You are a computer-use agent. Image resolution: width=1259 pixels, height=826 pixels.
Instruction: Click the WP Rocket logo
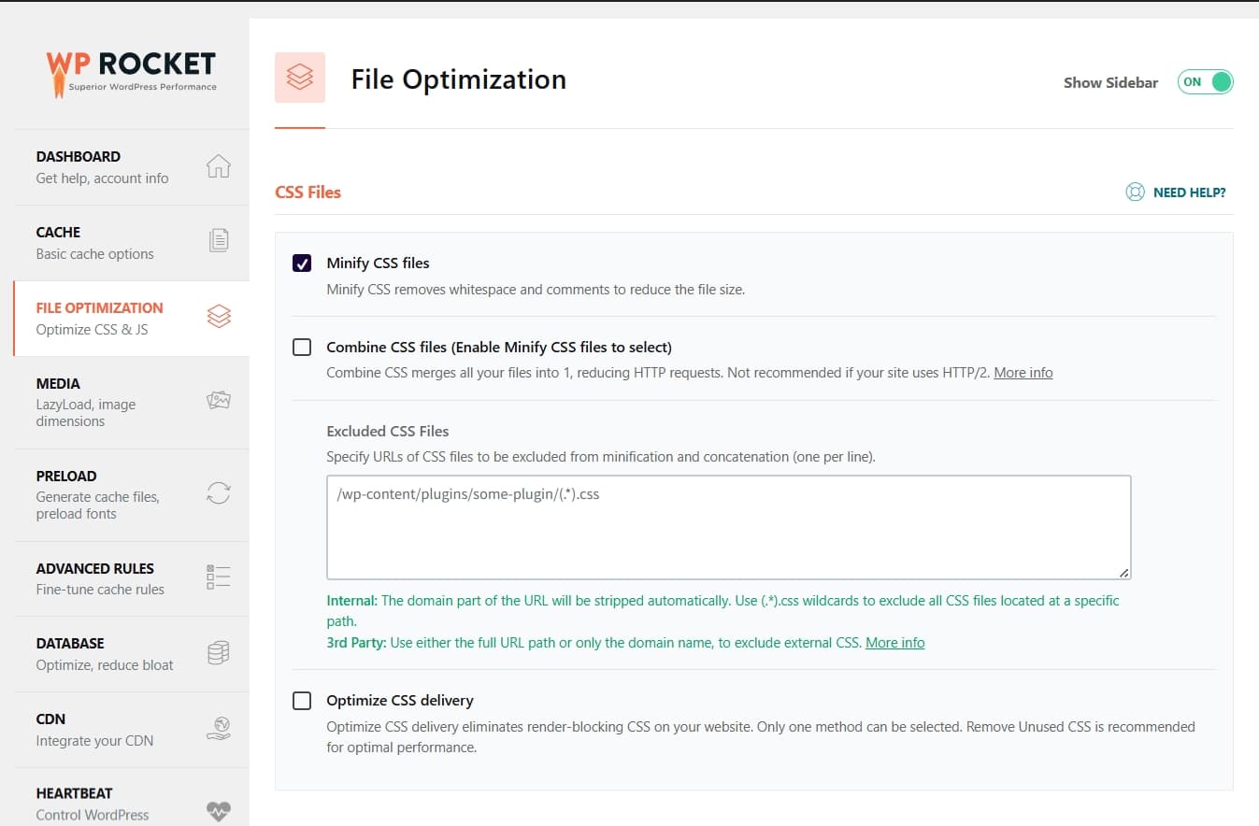131,73
